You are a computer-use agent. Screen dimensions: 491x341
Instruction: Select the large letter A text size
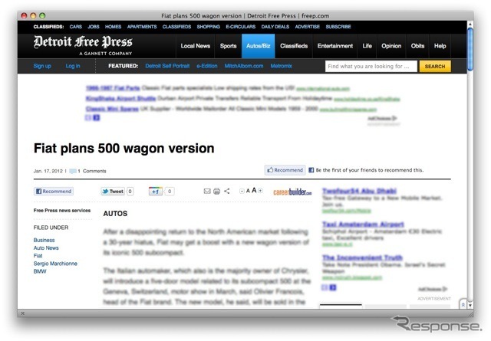coord(254,190)
